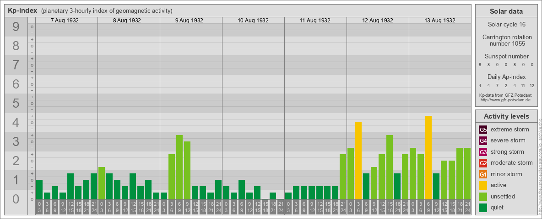Click the Kp scale number 4

point(16,123)
